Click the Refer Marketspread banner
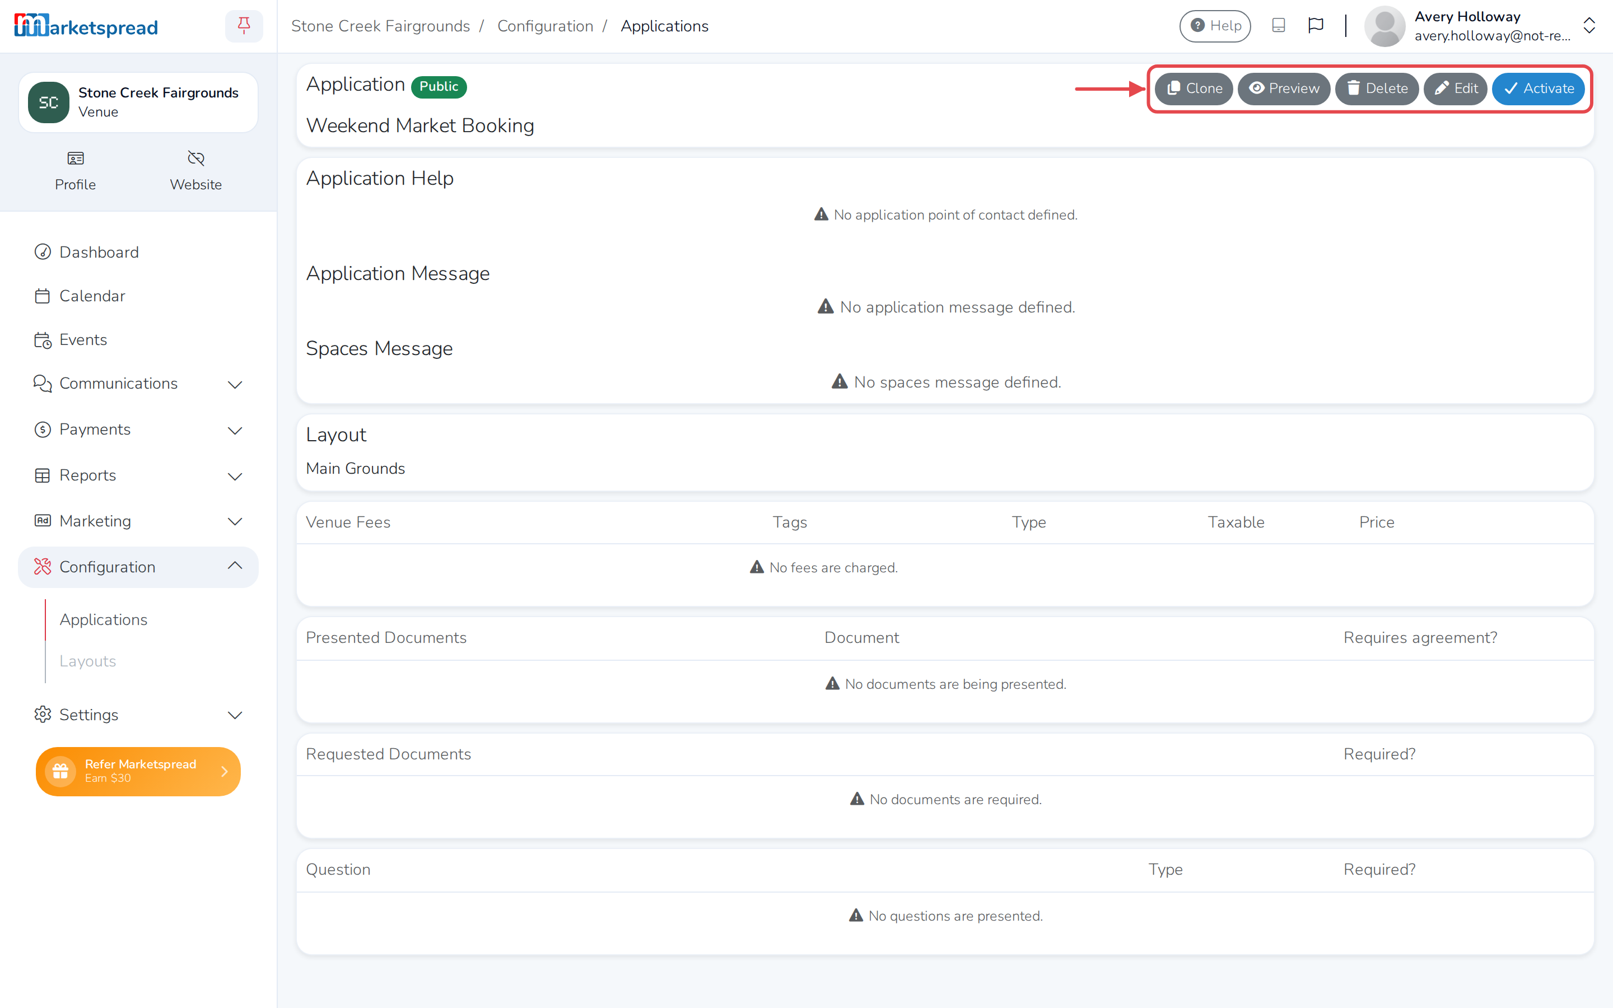The height and width of the screenshot is (1008, 1613). pos(138,771)
